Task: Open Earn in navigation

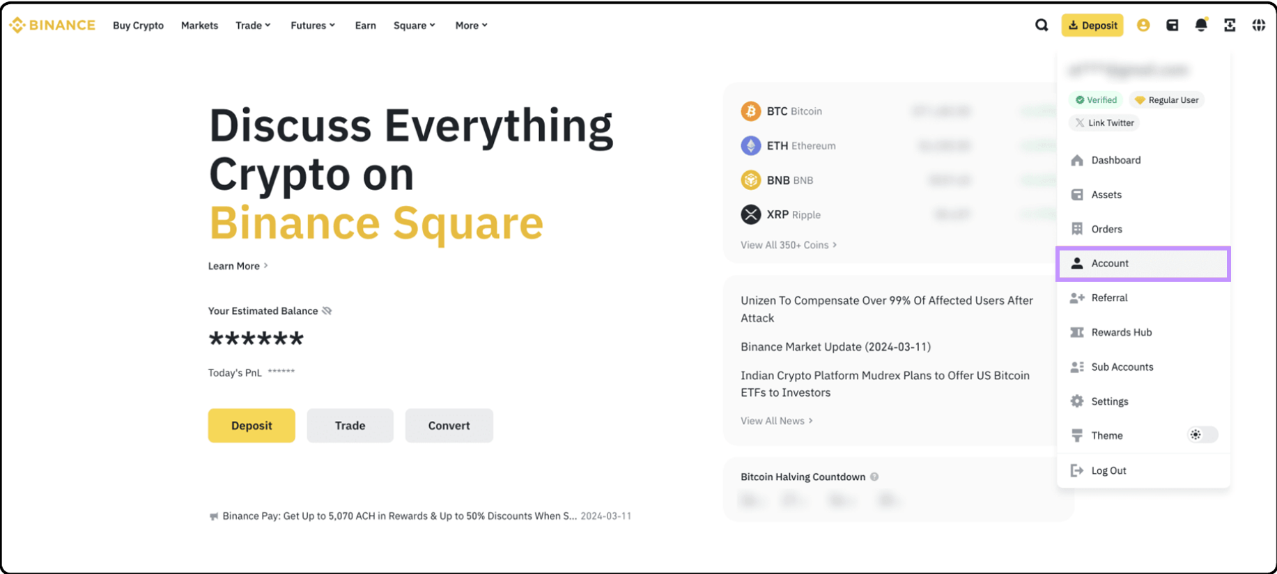Action: [x=366, y=25]
